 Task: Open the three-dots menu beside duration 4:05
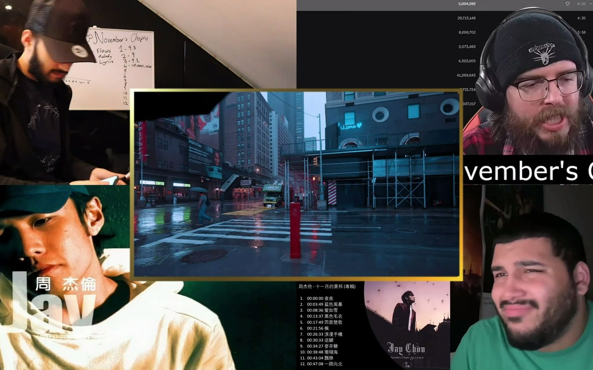(590, 4)
